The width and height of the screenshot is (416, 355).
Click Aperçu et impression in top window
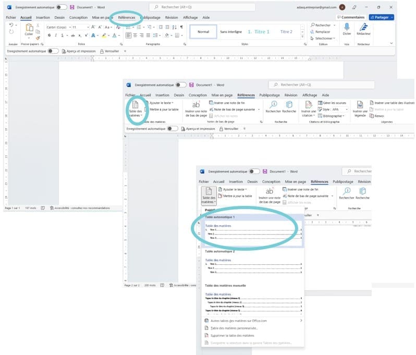(79, 51)
